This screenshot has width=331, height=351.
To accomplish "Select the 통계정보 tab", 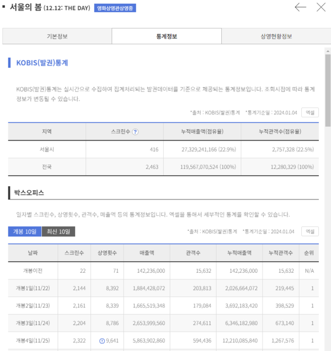I will pos(166,36).
